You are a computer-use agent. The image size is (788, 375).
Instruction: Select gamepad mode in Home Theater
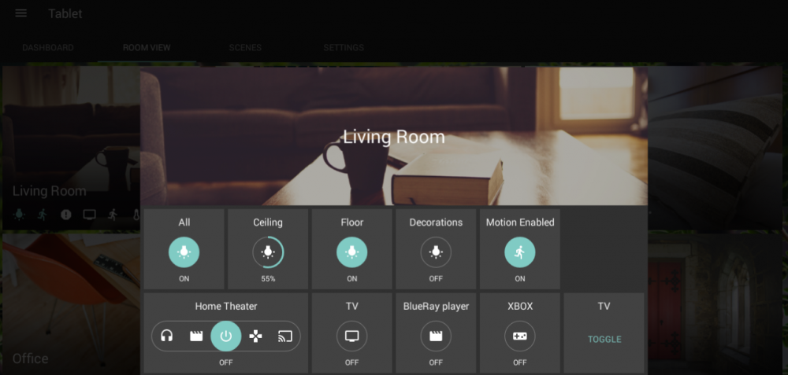(256, 336)
